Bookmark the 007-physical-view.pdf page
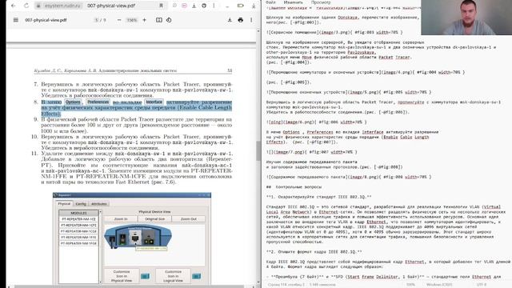The image size is (512, 288). point(161,6)
